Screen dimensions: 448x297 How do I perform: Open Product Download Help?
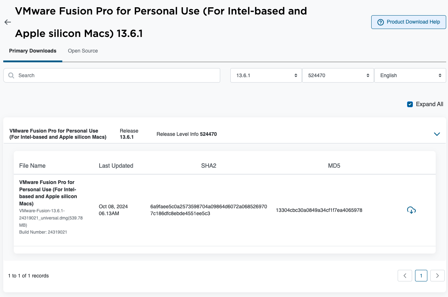(409, 22)
